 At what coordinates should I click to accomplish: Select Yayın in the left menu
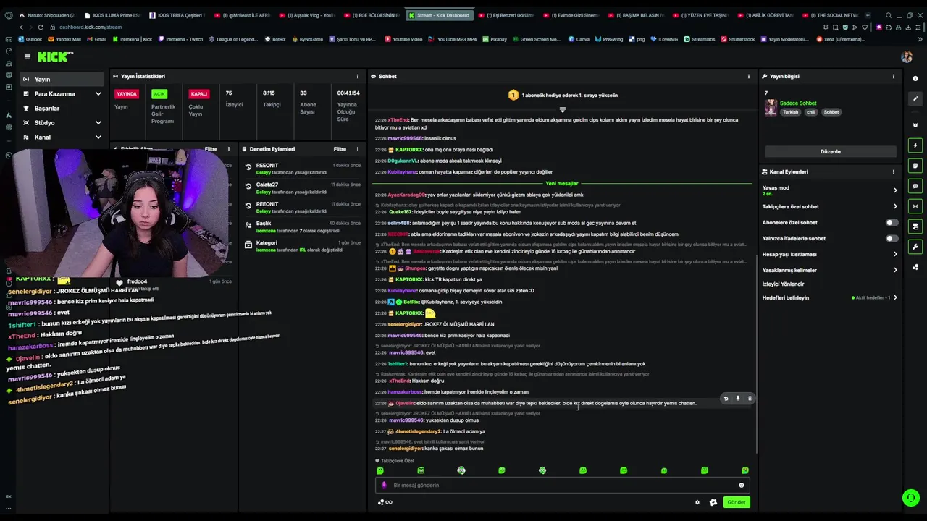pyautogui.click(x=61, y=80)
